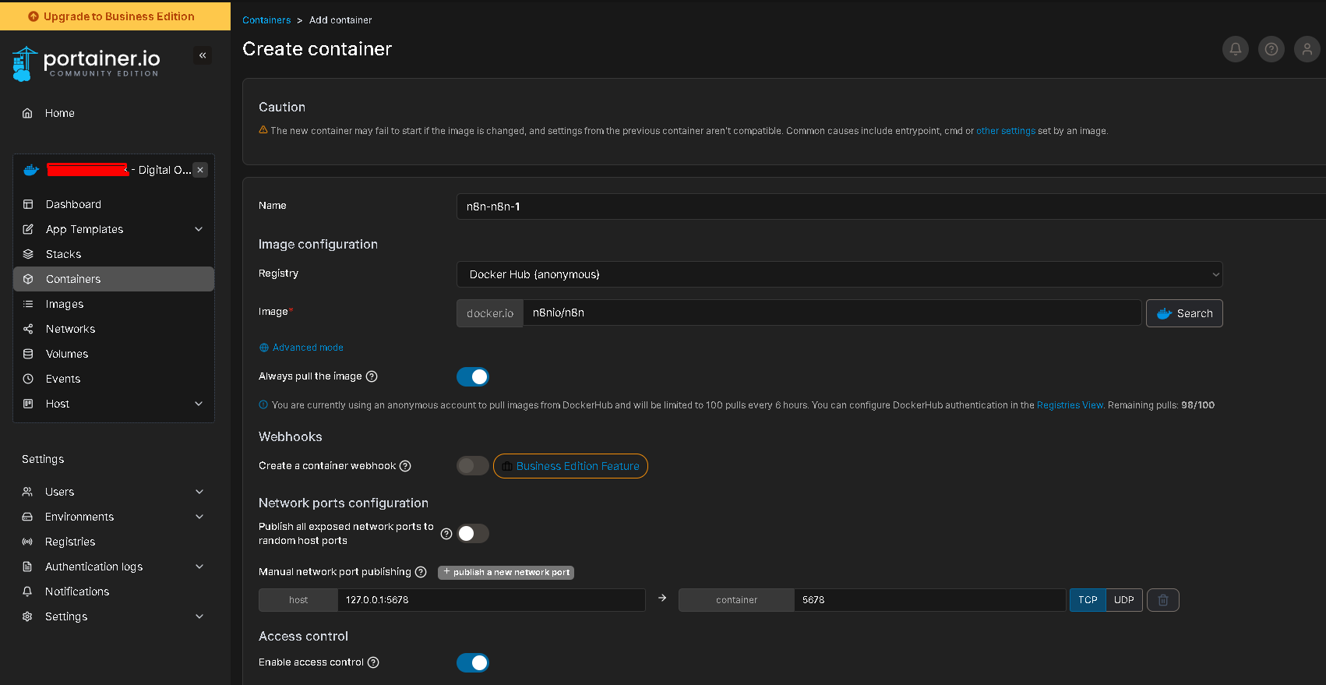
Task: Open the user account icon
Action: pos(1307,49)
